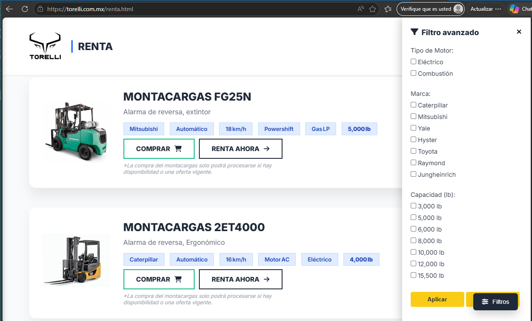Viewport: 532px width, 321px height.
Task: Reload the page with the refresh icon
Action: click(x=25, y=9)
